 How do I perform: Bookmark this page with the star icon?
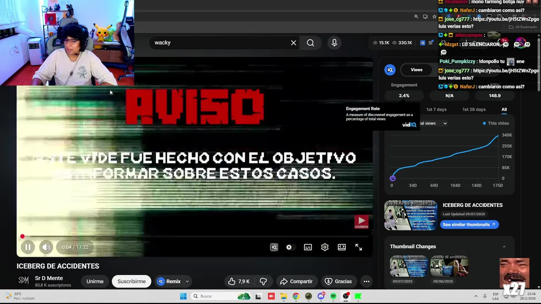click(434, 17)
